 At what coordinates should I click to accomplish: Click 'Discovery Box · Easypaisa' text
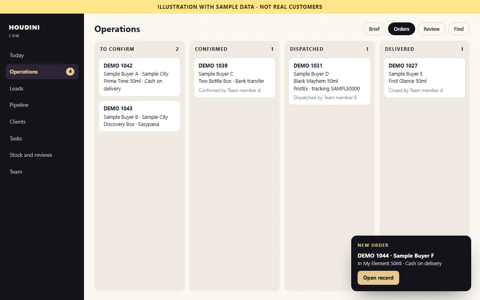pos(131,124)
